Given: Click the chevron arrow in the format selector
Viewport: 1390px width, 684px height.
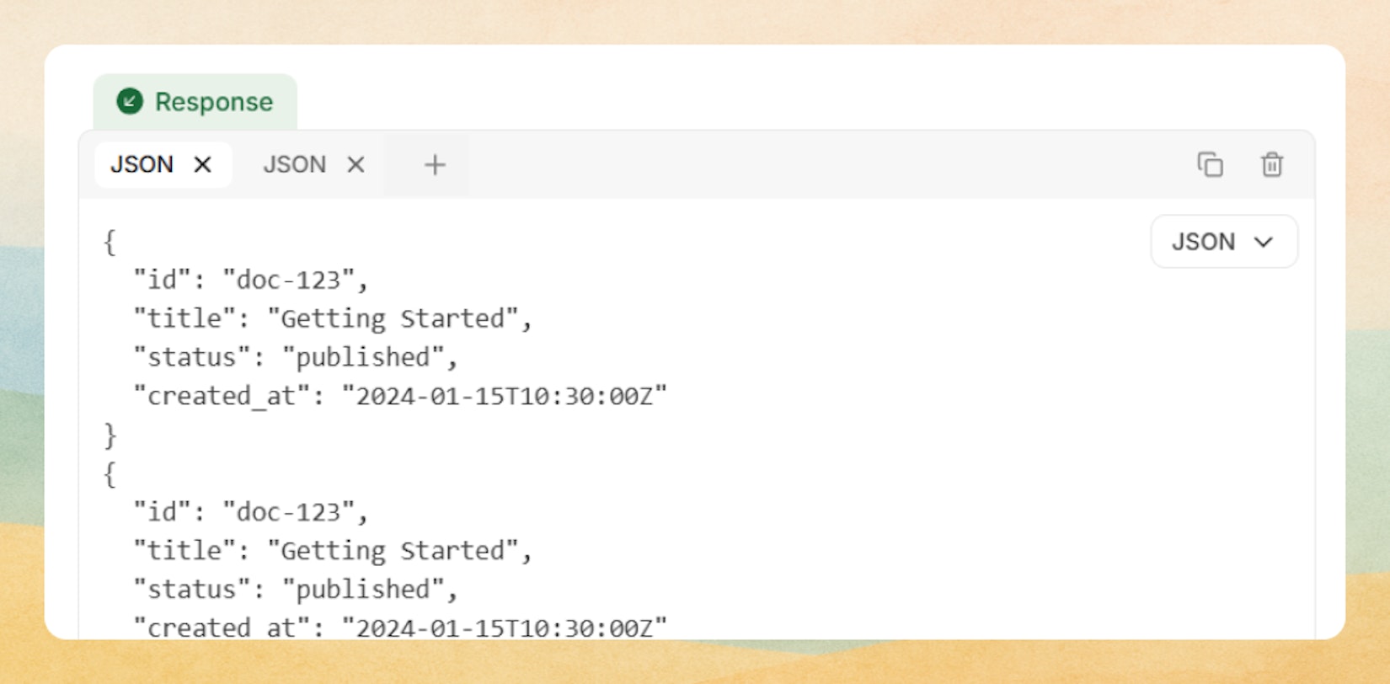Looking at the screenshot, I should click(x=1263, y=243).
